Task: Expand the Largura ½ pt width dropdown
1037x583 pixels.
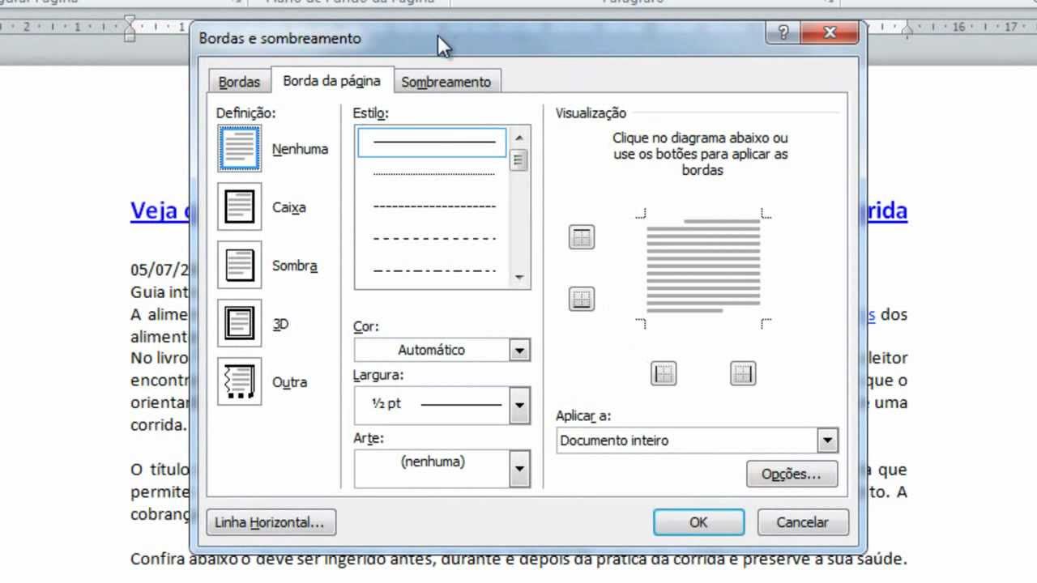Action: pyautogui.click(x=442, y=405)
